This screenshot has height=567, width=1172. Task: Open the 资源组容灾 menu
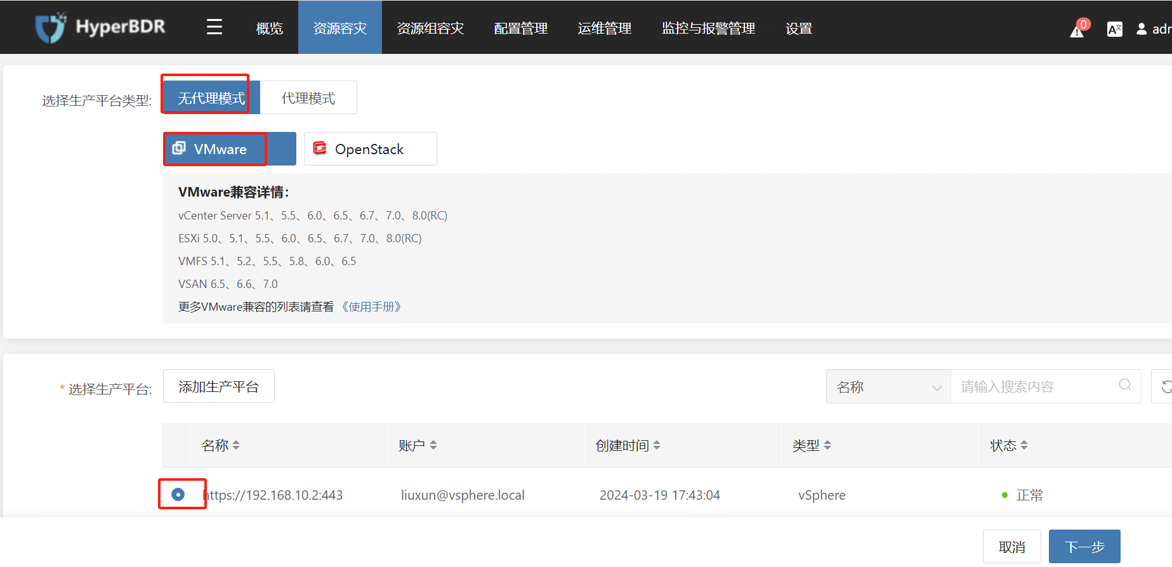(430, 29)
